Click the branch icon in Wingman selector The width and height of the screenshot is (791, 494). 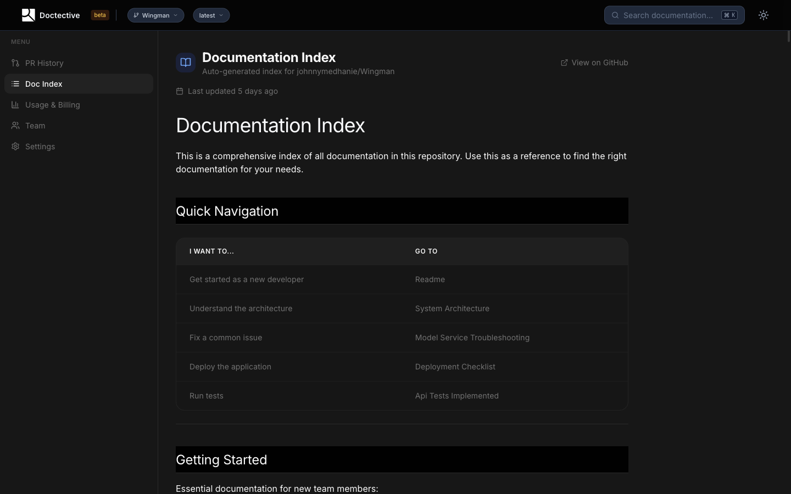pos(136,15)
